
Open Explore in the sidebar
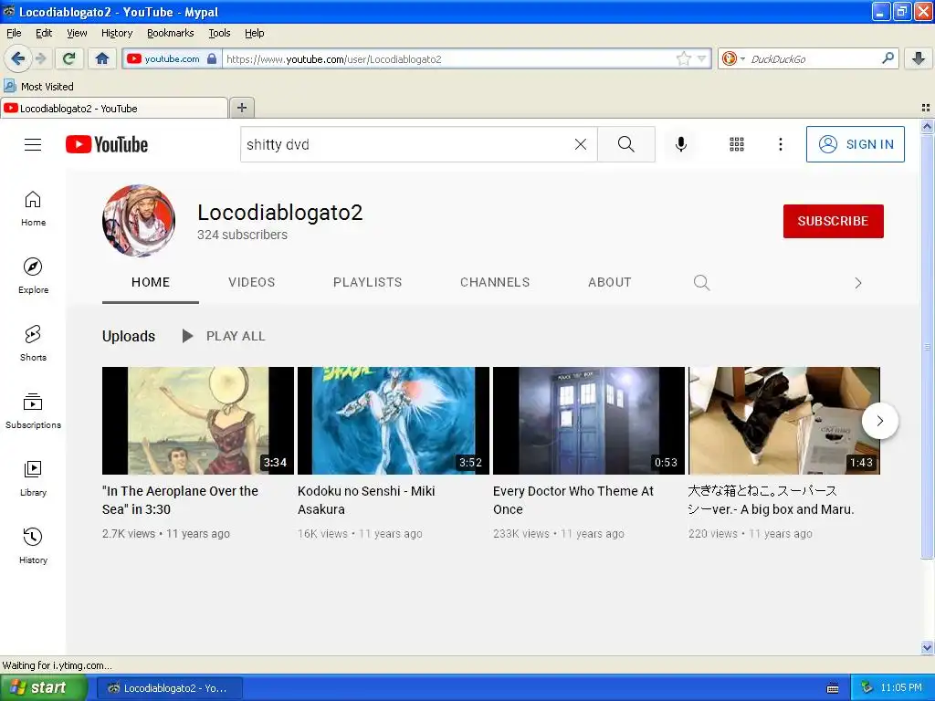click(x=34, y=276)
